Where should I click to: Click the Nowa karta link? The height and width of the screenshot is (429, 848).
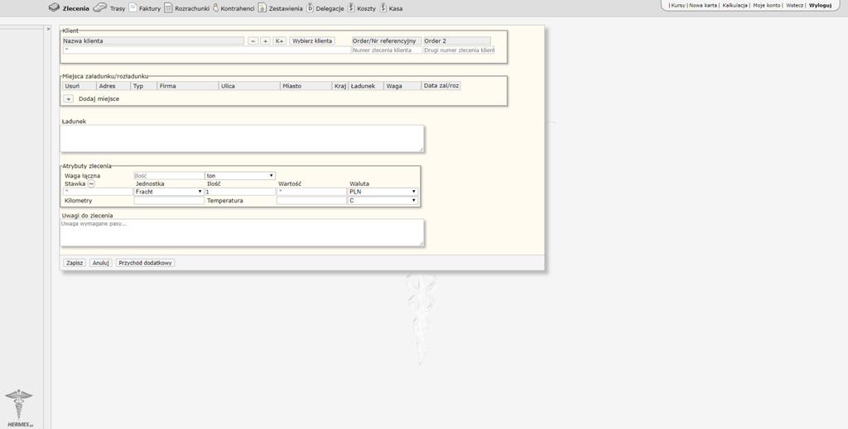pyautogui.click(x=703, y=5)
